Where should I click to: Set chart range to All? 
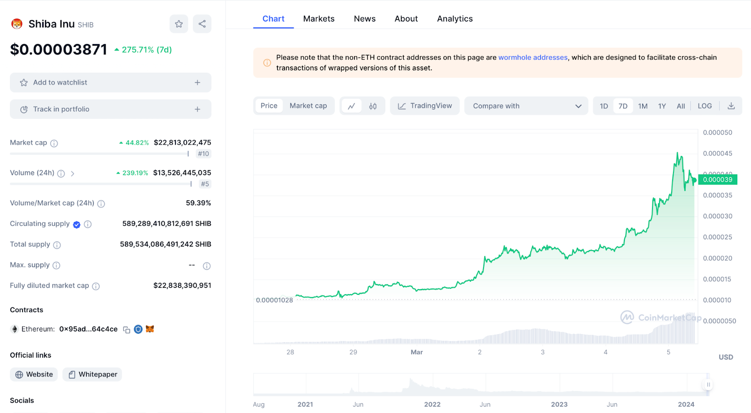pos(681,106)
